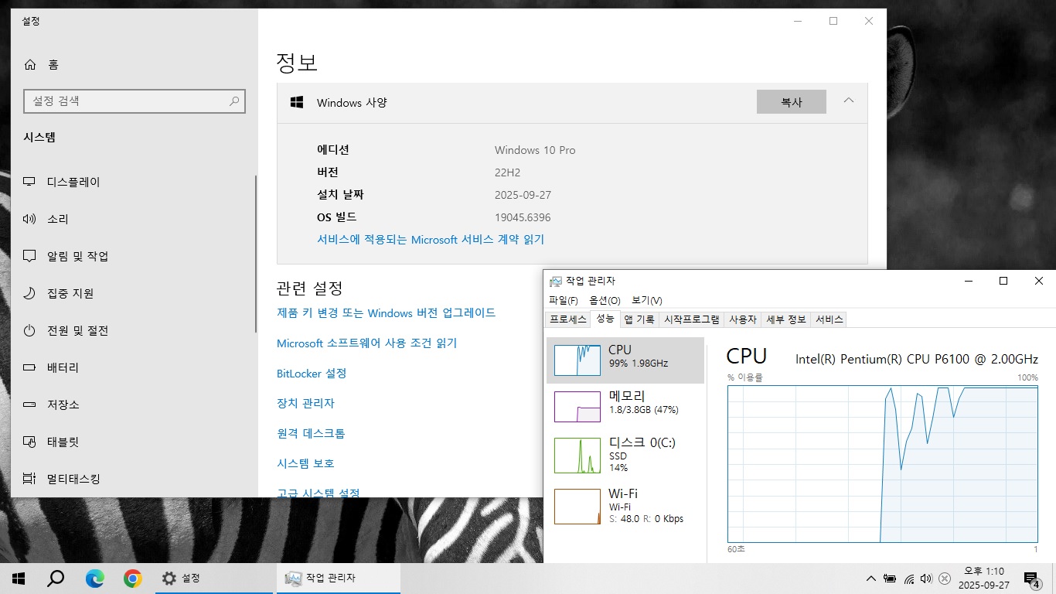This screenshot has height=594, width=1056.
Task: Select the Memory graph in Task Manager
Action: coord(577,407)
